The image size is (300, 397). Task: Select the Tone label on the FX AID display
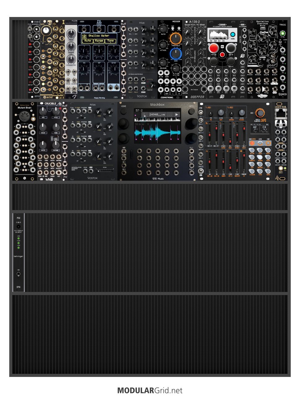click(110, 40)
